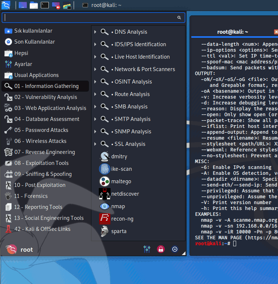Click the root user avatar icon
This screenshot has width=278, height=284.
(11, 249)
